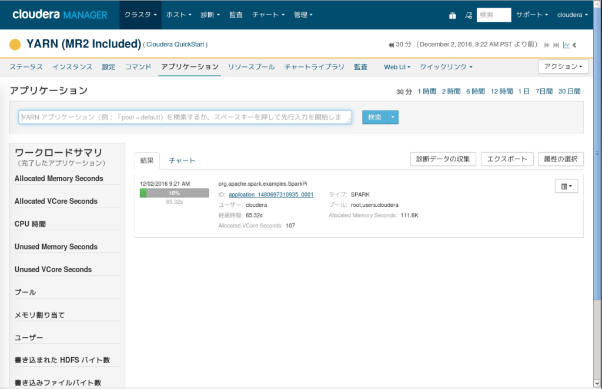Screen dimensions: 602x389
Task: Click the エクスポート button
Action: pos(507,159)
